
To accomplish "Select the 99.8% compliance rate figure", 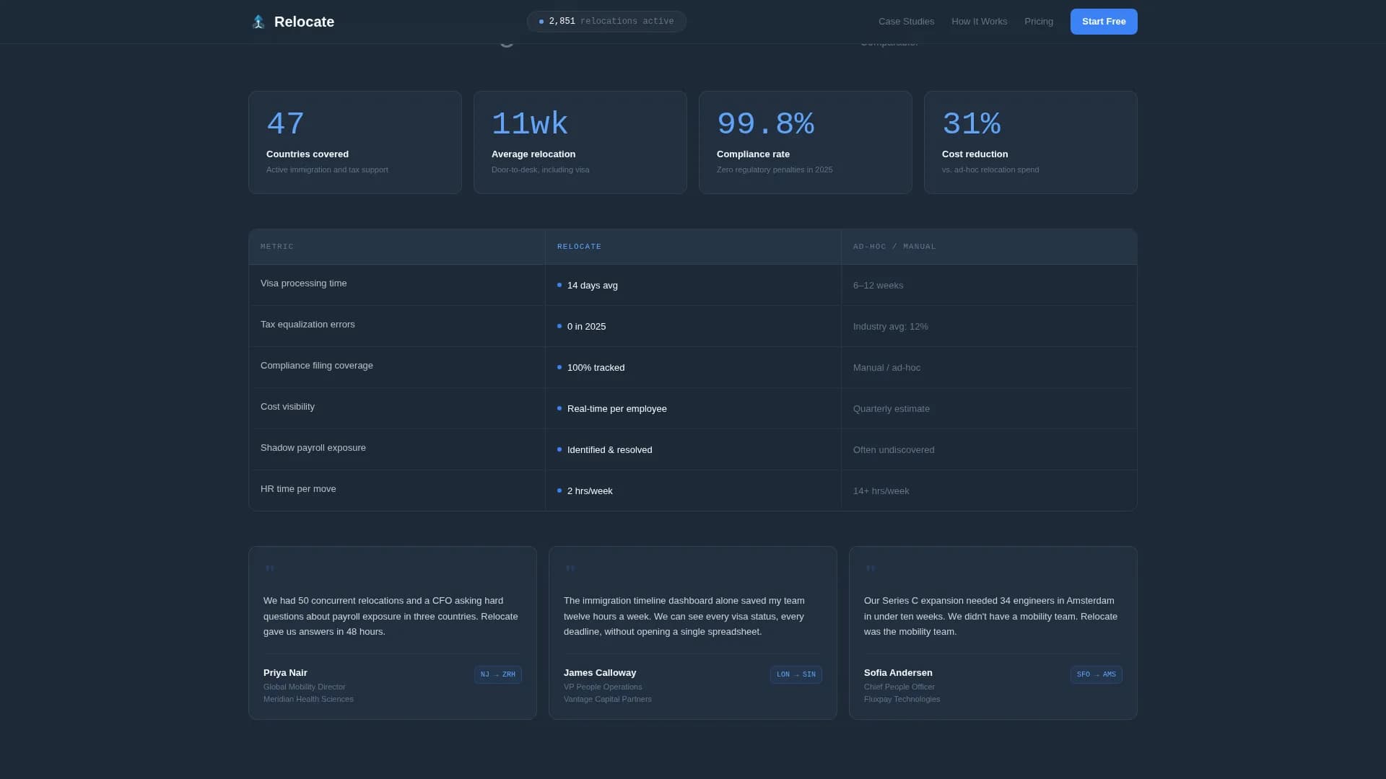I will (765, 124).
